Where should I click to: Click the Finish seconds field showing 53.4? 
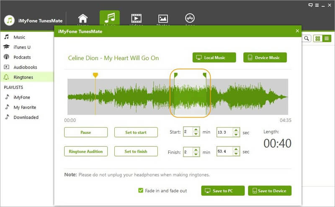click(x=225, y=151)
